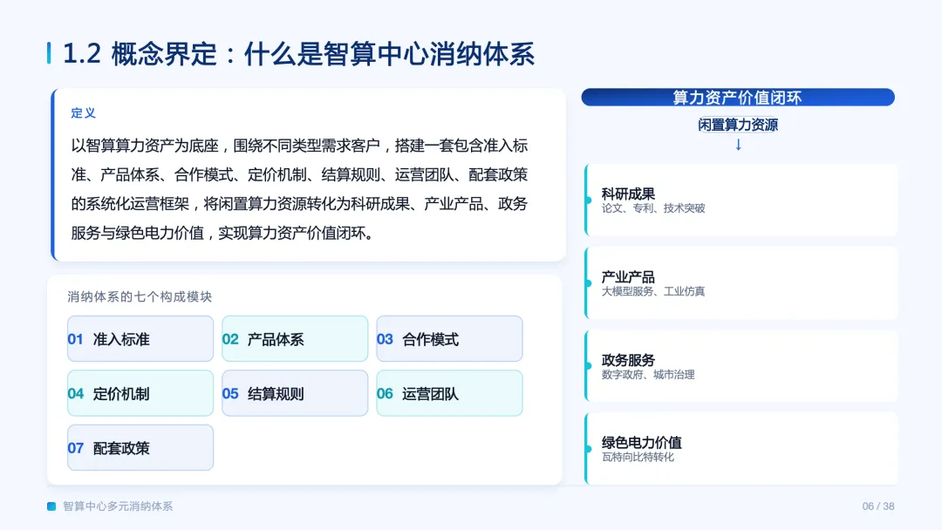Select the 05 结算规则 module card
The image size is (942, 530).
pos(295,393)
